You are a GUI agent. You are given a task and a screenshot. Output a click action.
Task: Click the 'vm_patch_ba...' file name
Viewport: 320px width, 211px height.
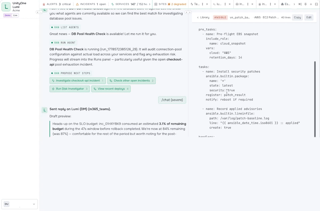[x=239, y=17]
